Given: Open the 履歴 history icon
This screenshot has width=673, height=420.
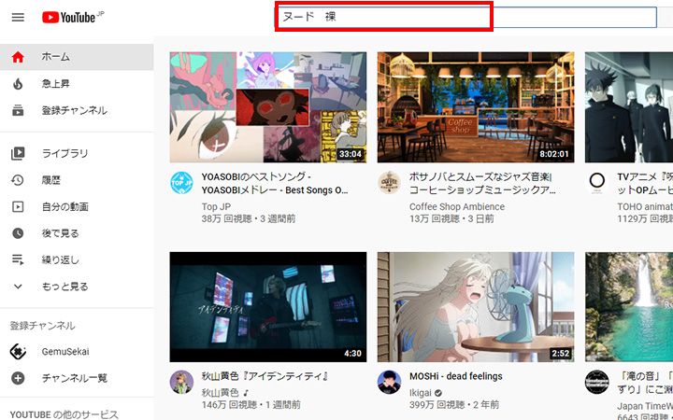Looking at the screenshot, I should 18,180.
